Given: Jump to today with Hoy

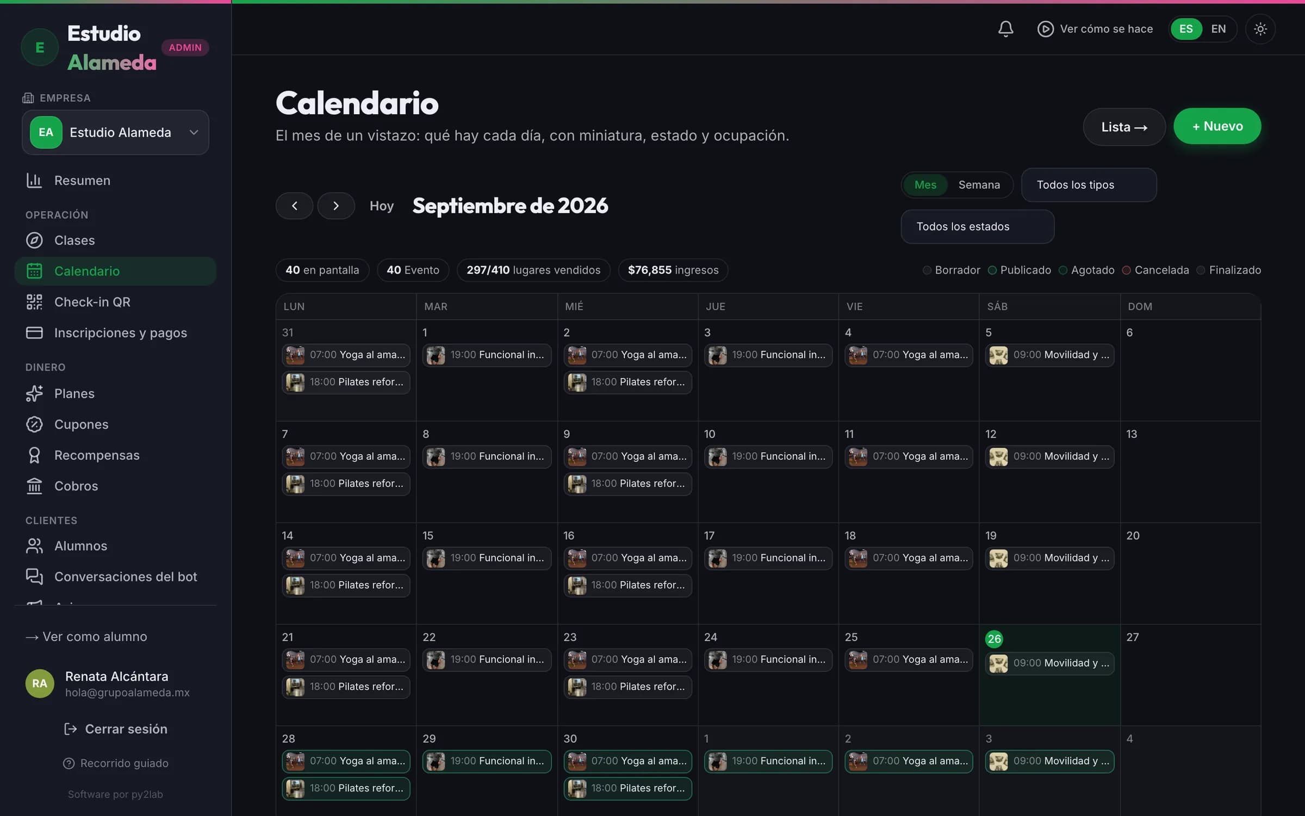Looking at the screenshot, I should tap(381, 206).
